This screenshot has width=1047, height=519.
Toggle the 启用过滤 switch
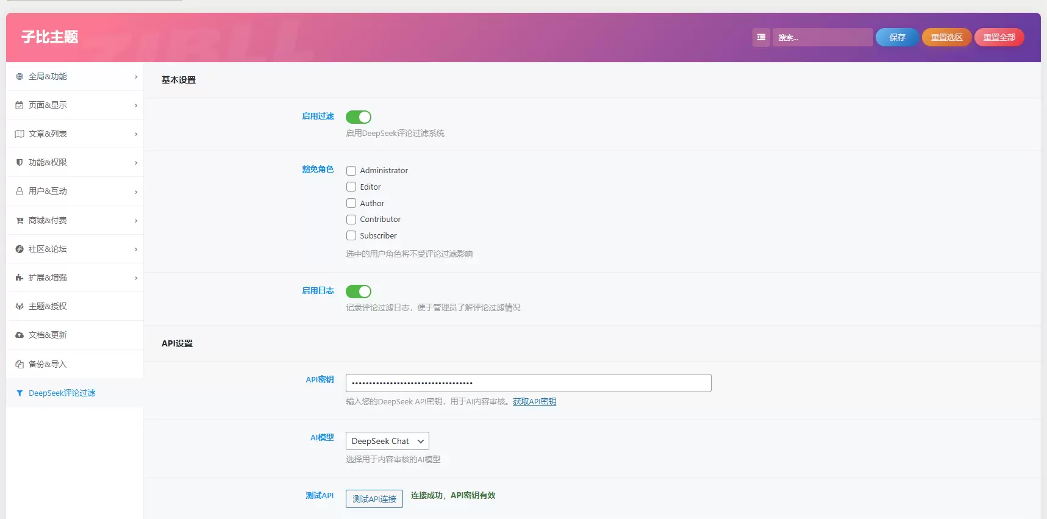pos(359,117)
